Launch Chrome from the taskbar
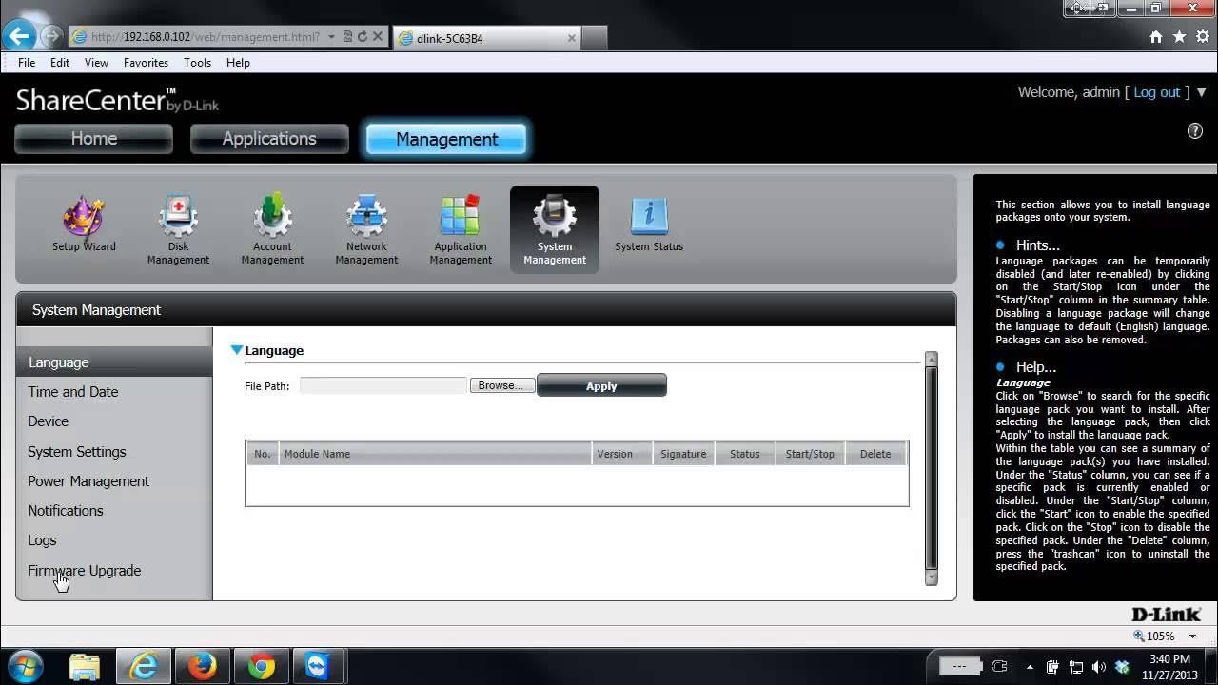This screenshot has width=1218, height=685. [261, 666]
